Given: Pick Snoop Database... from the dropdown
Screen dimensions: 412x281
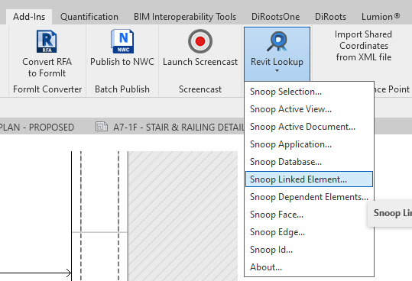Looking at the screenshot, I should [310, 162].
